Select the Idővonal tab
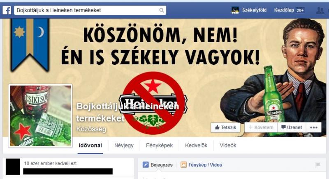329x179 pixels. tap(90, 145)
